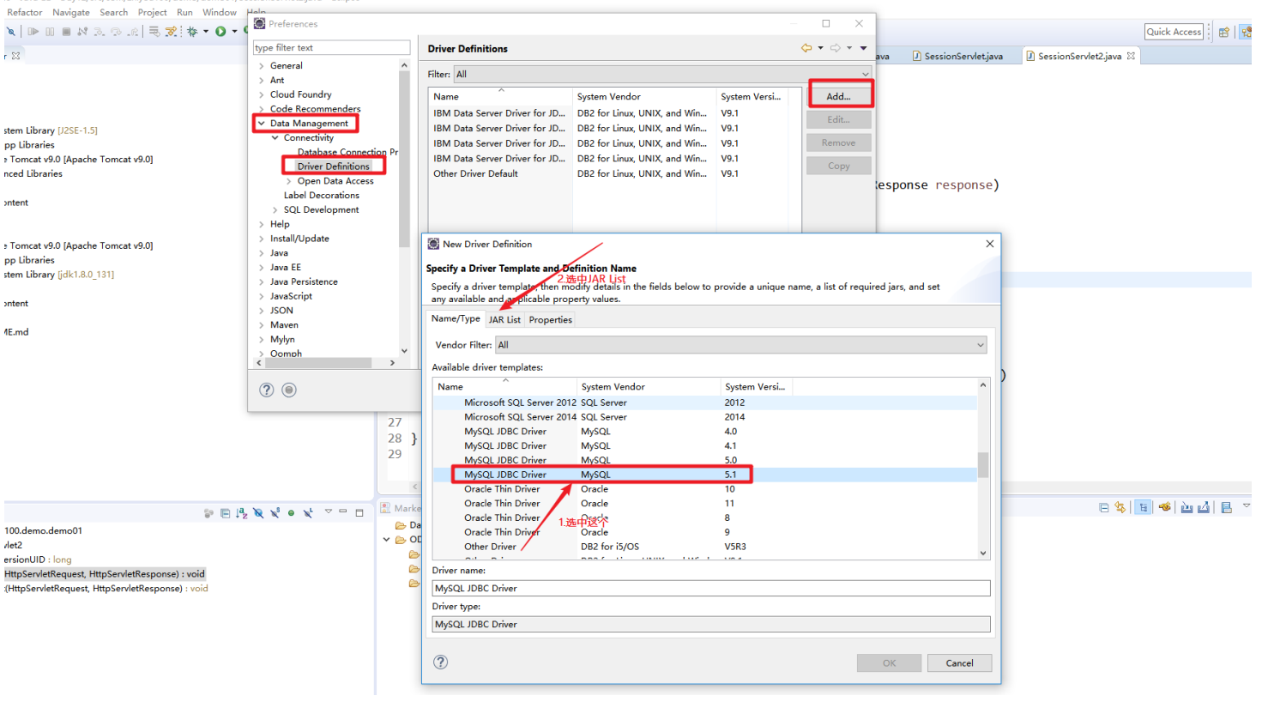The height and width of the screenshot is (720, 1262).
Task: Click the Open Perspective icon beside Quick Access
Action: point(1224,32)
